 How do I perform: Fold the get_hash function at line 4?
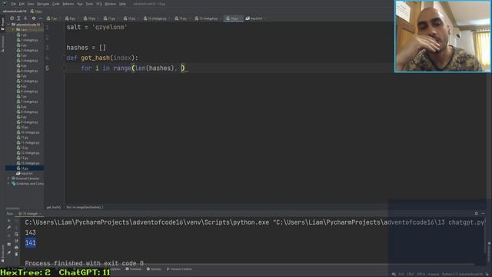(x=65, y=58)
